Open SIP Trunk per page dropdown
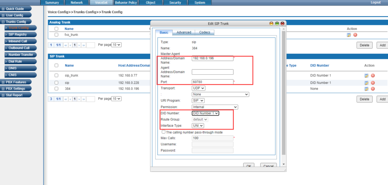Viewport: 388px width, 185px height. tap(116, 99)
